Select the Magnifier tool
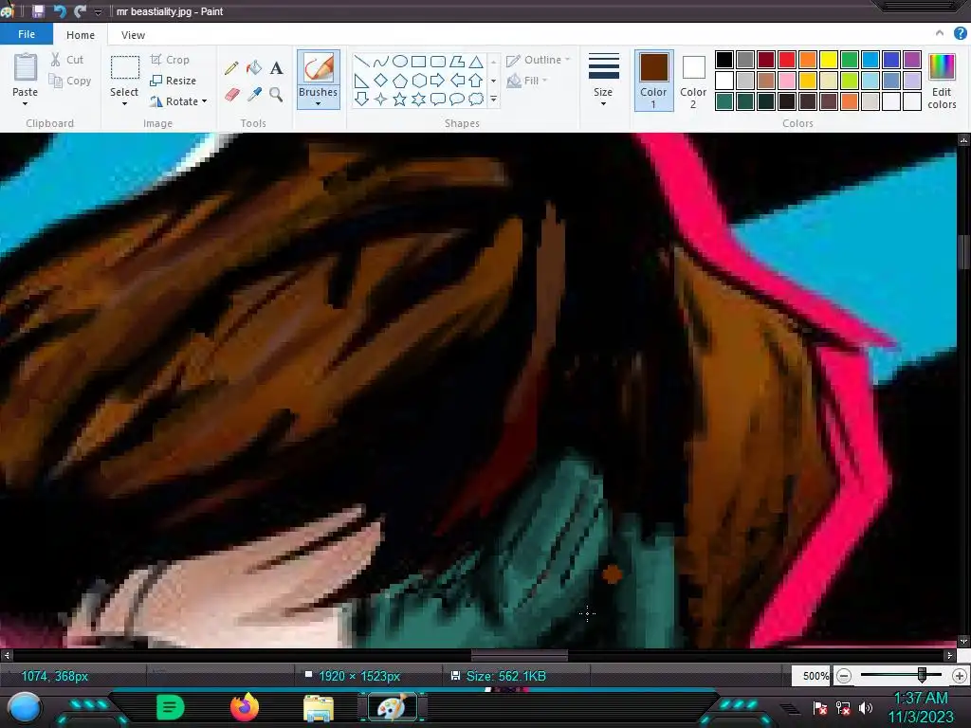The width and height of the screenshot is (971, 728). click(276, 94)
